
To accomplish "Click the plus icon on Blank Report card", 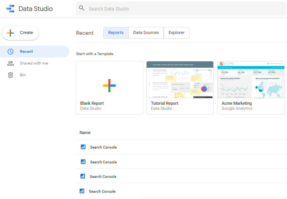I will [x=109, y=86].
